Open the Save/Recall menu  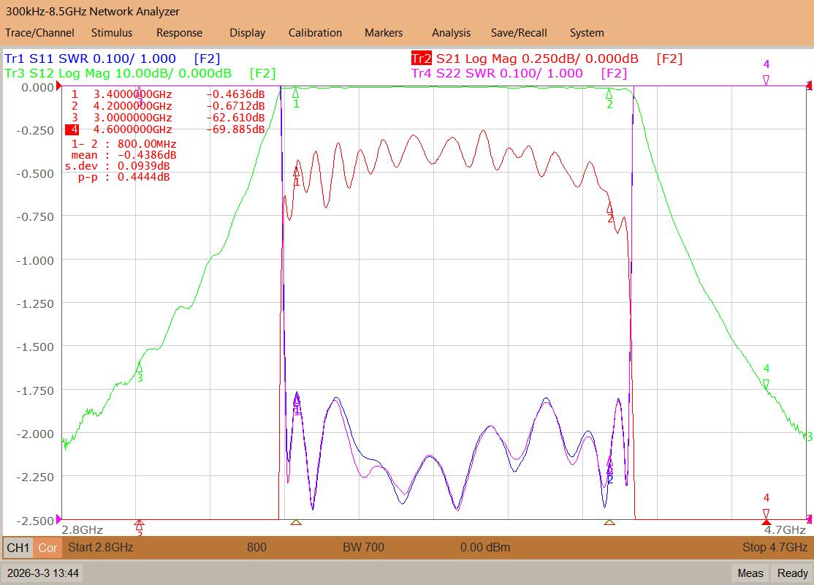click(x=519, y=33)
